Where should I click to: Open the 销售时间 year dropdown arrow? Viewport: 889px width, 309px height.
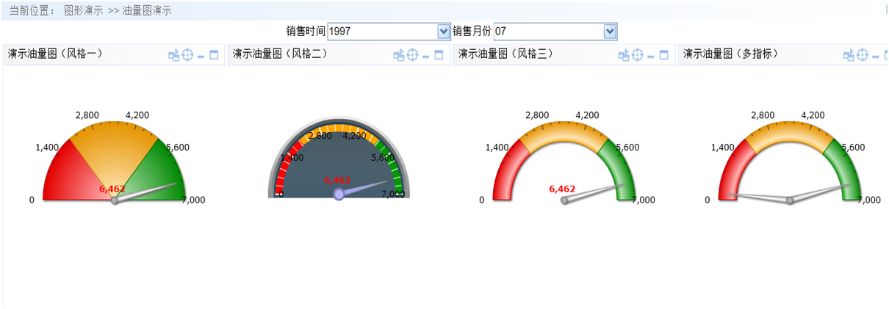pyautogui.click(x=443, y=32)
